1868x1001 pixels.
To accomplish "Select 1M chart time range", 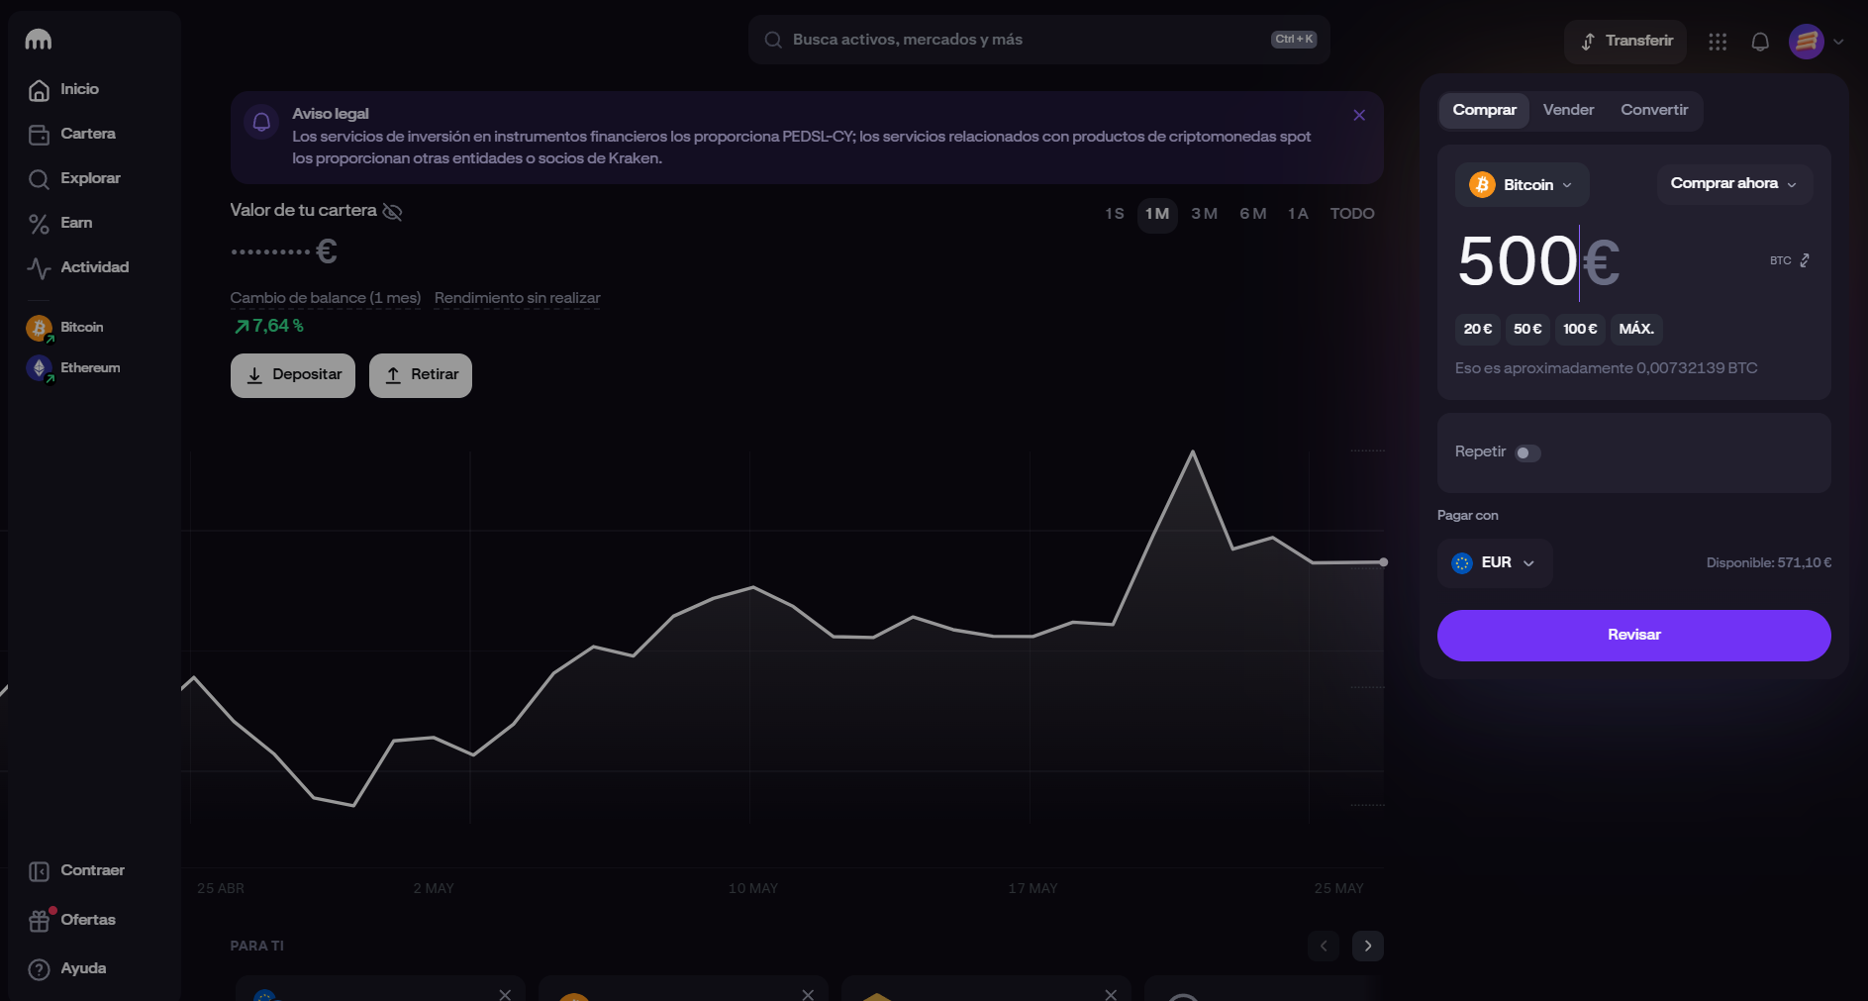I will click(x=1157, y=214).
